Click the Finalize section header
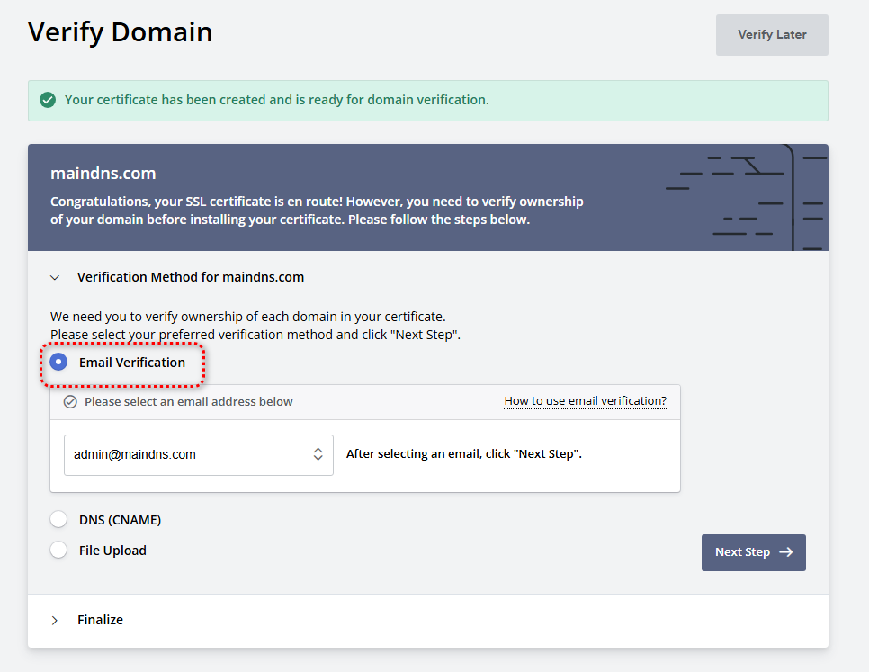 click(x=100, y=620)
